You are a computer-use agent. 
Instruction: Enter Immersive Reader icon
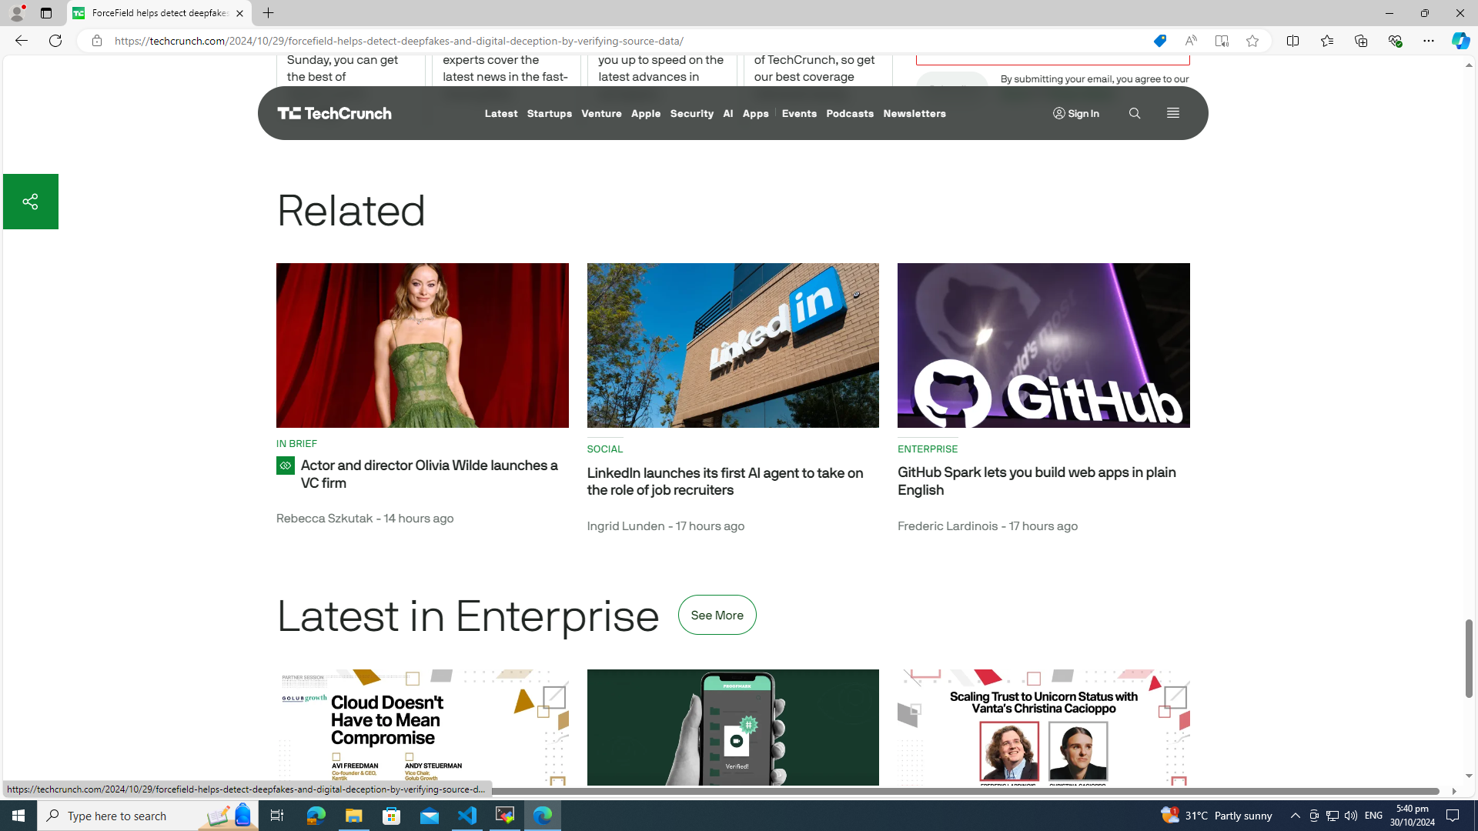pyautogui.click(x=1222, y=41)
